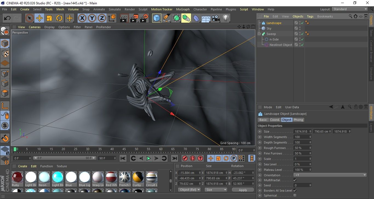
Task: Select the Rotate tool icon
Action: (x=59, y=18)
